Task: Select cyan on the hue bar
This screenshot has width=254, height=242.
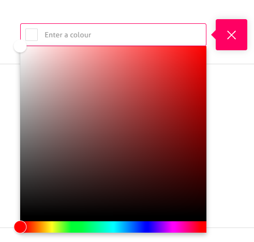Action: (x=113, y=227)
